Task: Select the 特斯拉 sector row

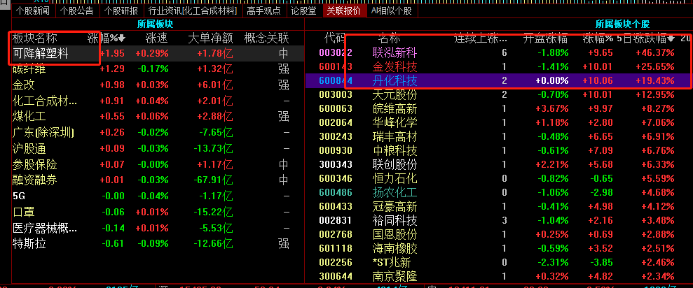Action: coord(158,243)
